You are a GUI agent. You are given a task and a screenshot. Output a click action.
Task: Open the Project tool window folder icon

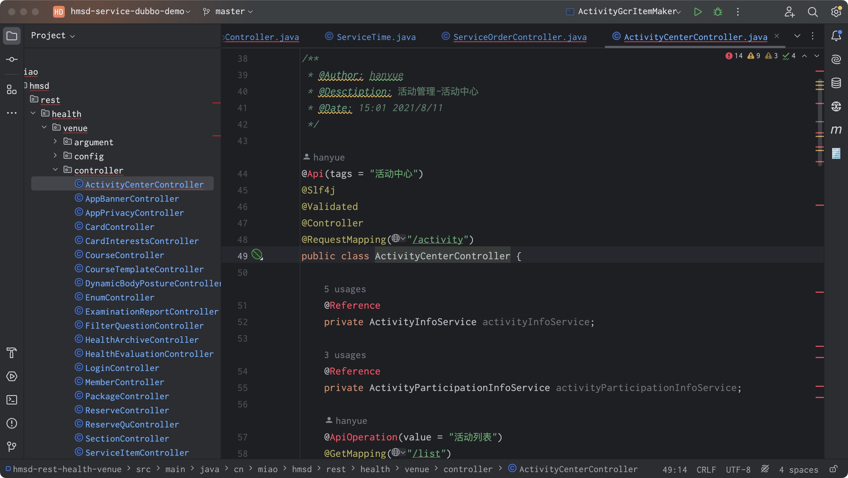click(x=12, y=36)
